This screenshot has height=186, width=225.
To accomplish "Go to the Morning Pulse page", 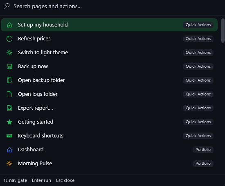I will [x=109, y=164].
